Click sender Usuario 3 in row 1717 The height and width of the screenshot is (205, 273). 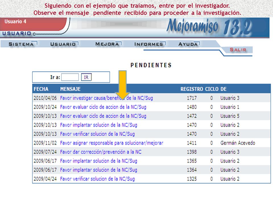[x=230, y=98]
